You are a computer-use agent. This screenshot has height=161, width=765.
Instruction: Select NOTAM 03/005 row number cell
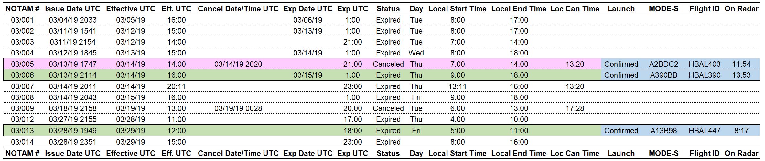click(22, 64)
